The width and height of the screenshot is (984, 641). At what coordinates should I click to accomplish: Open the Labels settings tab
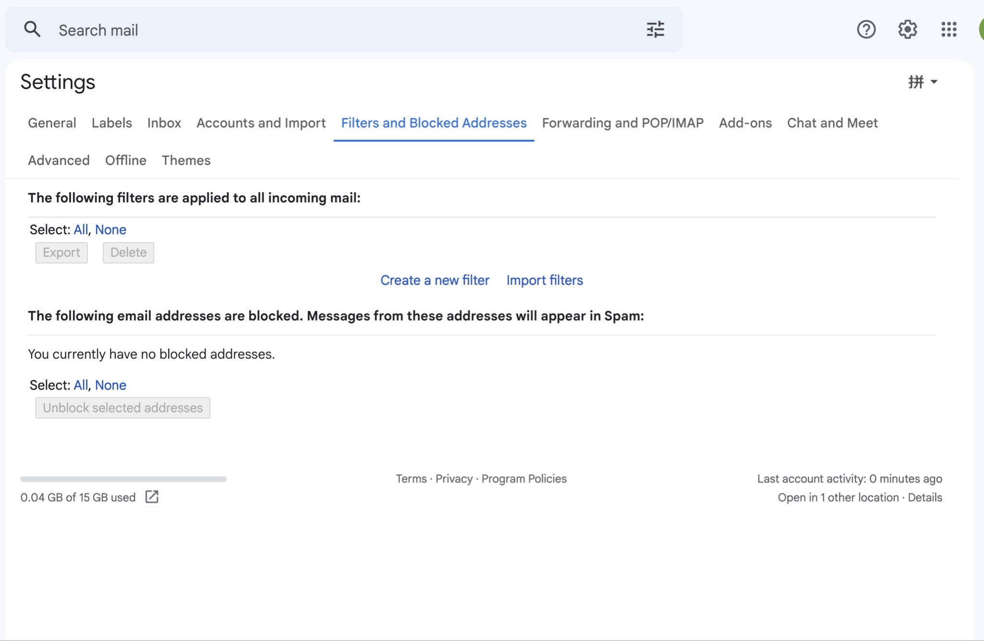point(111,123)
